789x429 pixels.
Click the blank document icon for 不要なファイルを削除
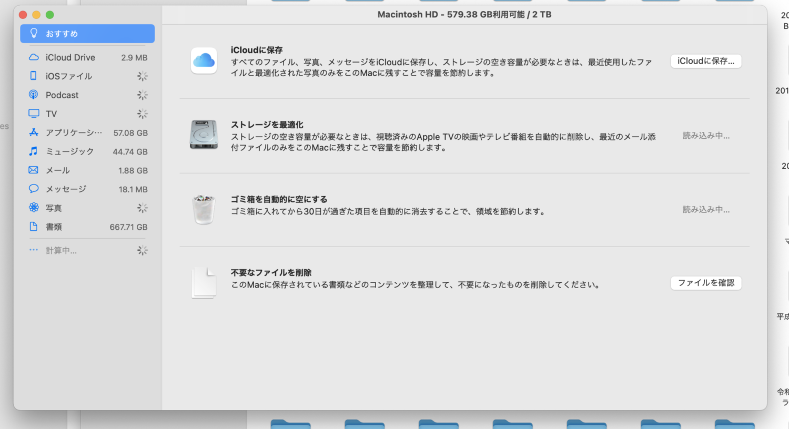click(204, 283)
